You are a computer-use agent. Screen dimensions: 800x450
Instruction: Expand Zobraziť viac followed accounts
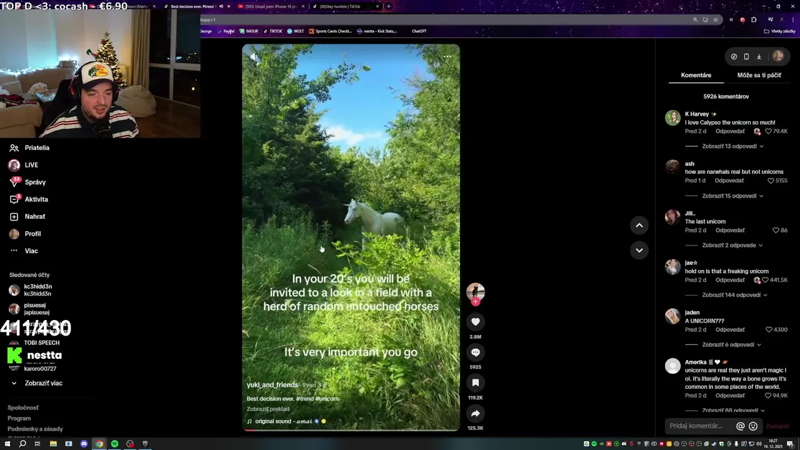[x=36, y=383]
